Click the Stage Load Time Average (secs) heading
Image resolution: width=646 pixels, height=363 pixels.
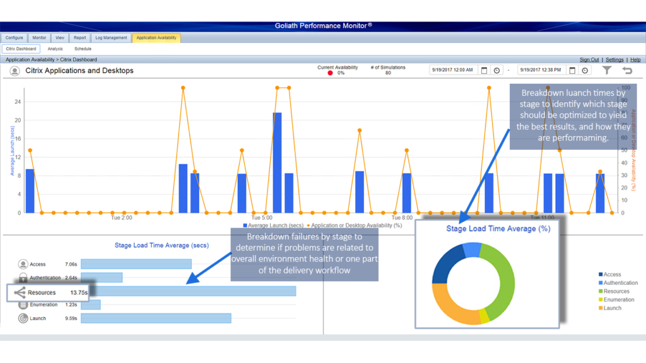pyautogui.click(x=161, y=245)
